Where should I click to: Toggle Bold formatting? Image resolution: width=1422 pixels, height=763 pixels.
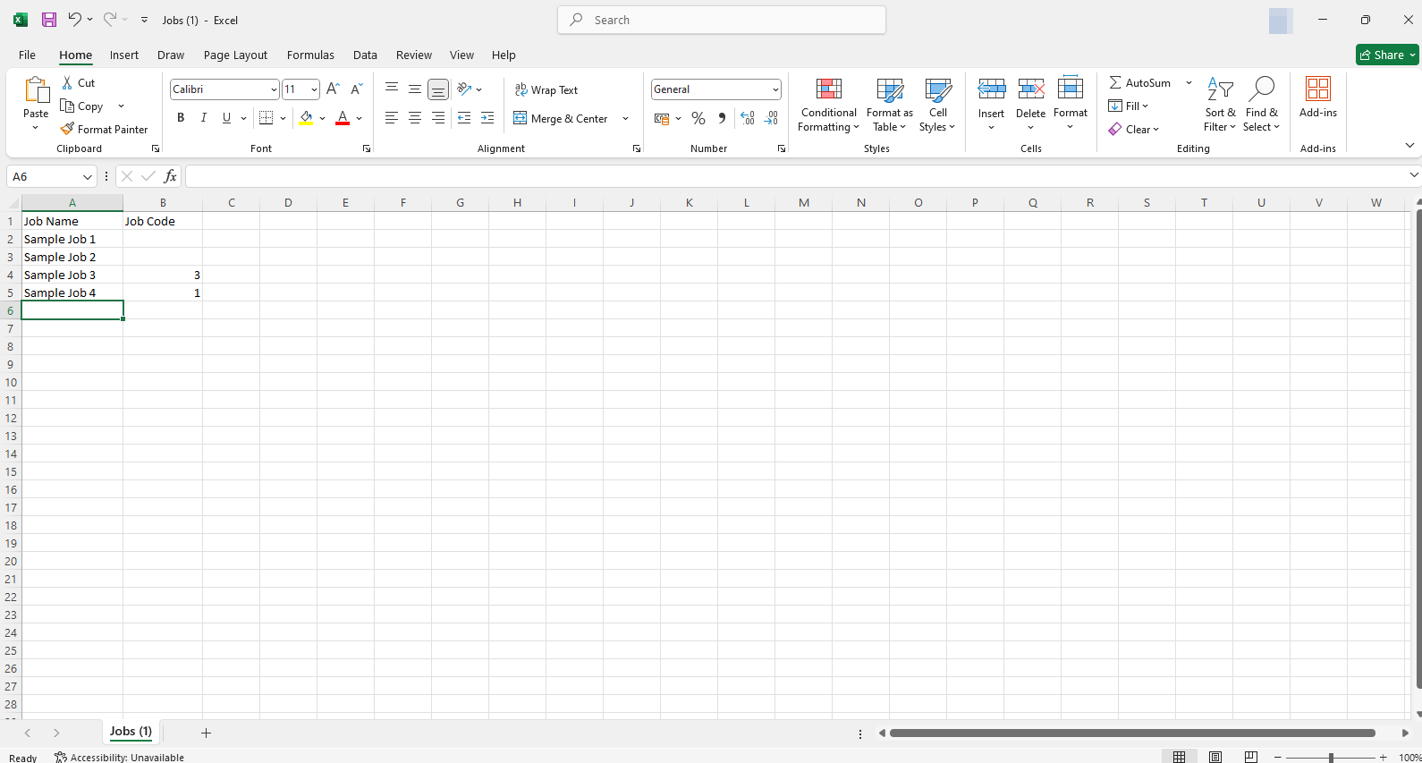click(x=181, y=118)
